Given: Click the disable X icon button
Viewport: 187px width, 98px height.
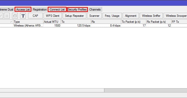Looking at the screenshot, I should point(7,16).
